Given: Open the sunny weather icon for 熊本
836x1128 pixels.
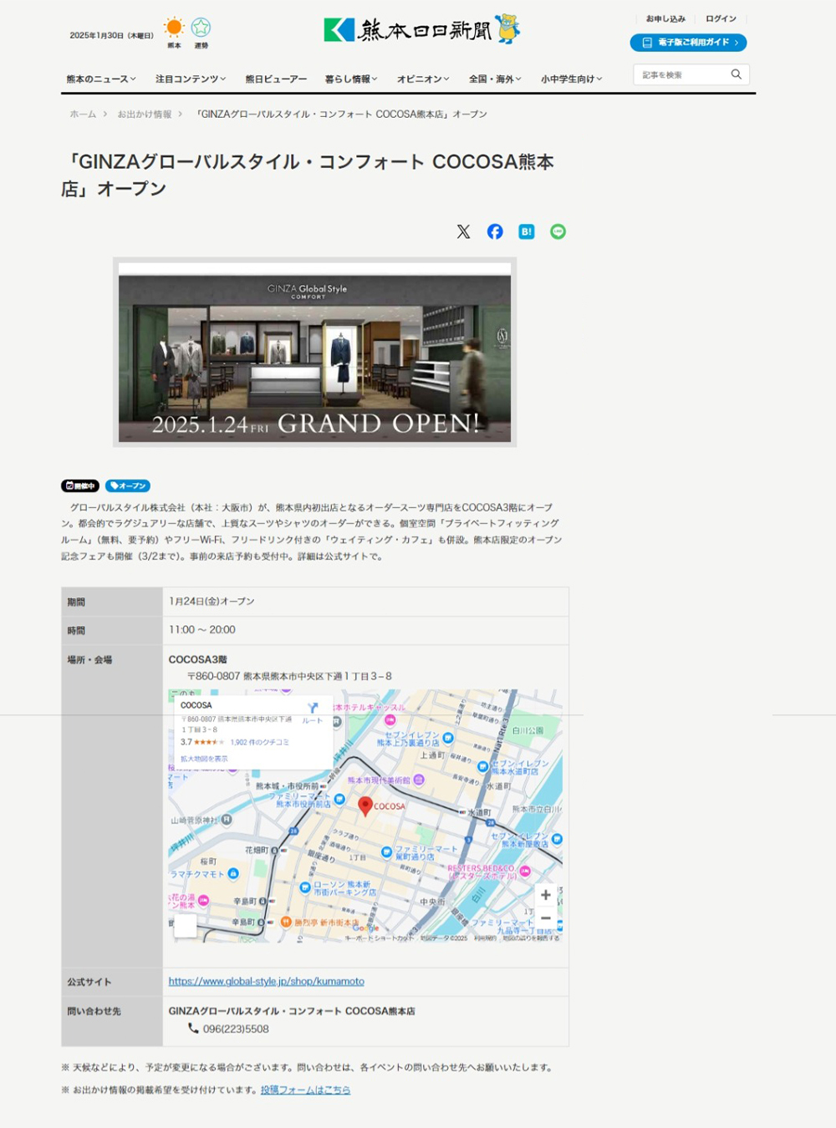Looking at the screenshot, I should (x=174, y=28).
